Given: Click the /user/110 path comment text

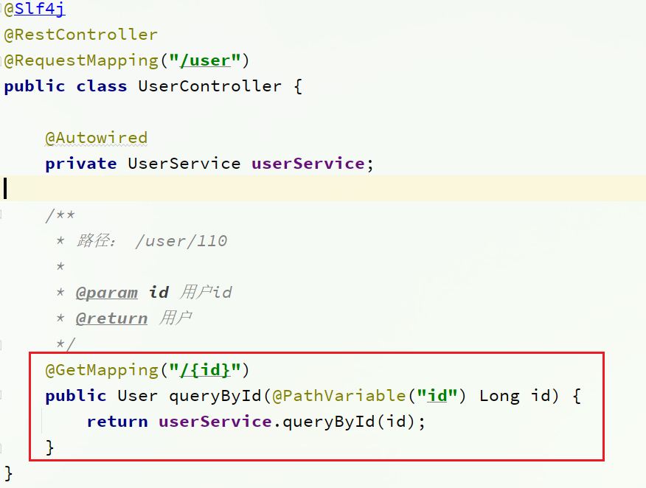Looking at the screenshot, I should coord(181,241).
